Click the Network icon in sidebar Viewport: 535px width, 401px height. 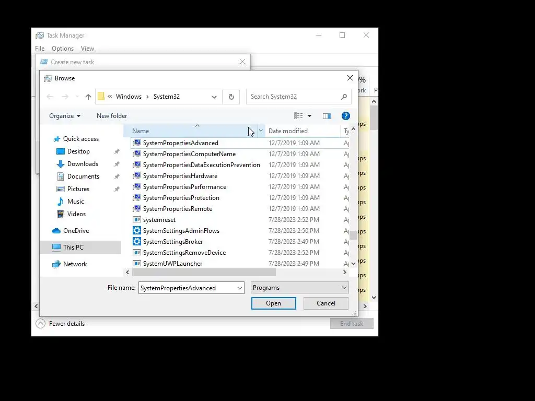click(x=56, y=264)
